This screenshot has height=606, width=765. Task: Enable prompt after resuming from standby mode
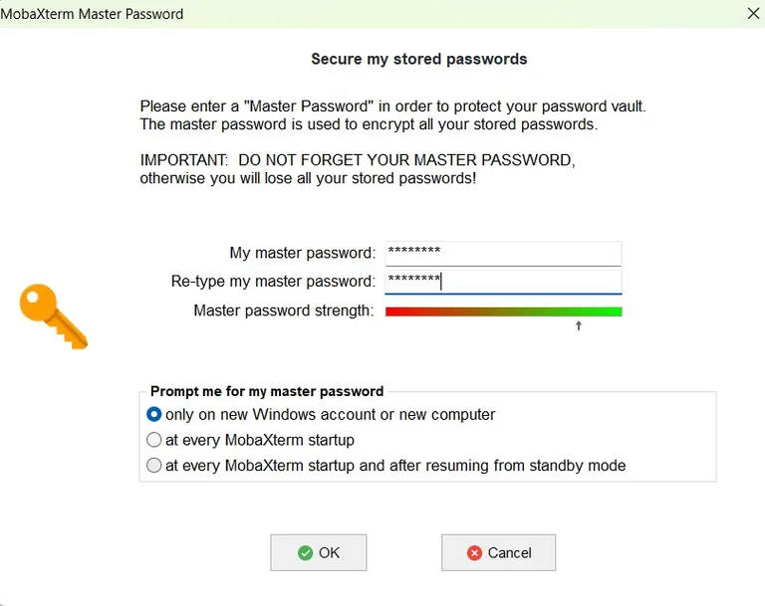point(154,465)
